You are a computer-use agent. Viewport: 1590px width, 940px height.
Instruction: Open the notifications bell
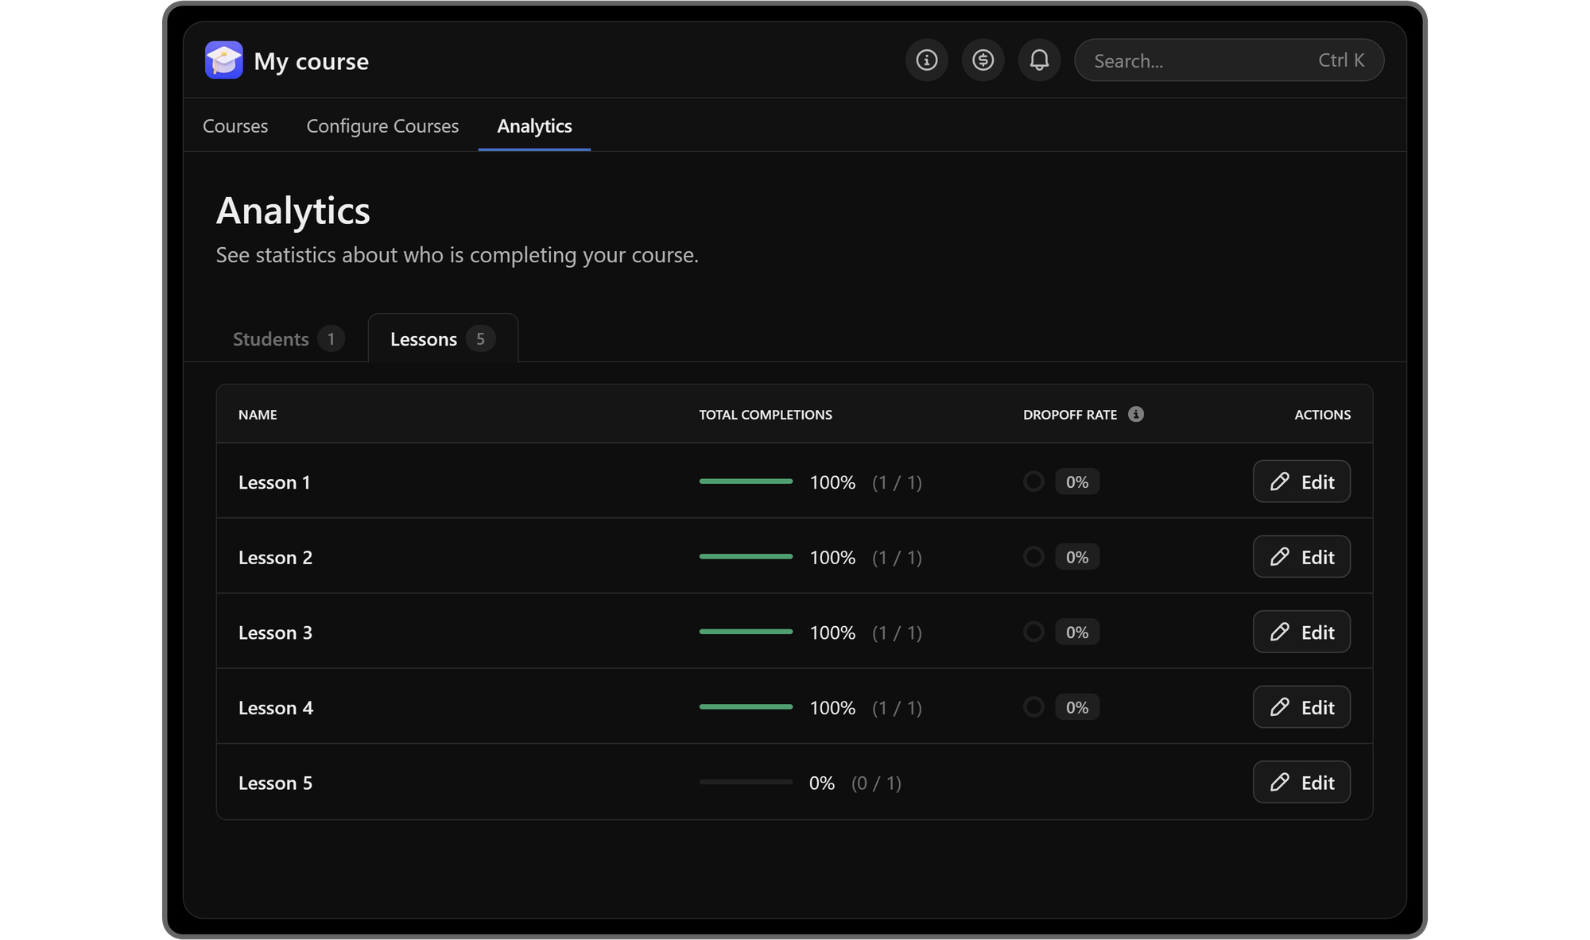click(x=1039, y=60)
